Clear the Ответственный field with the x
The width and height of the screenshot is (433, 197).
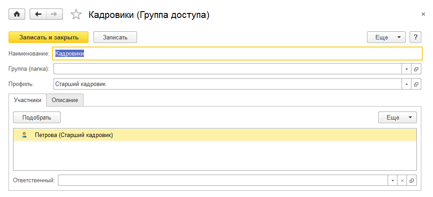pyautogui.click(x=402, y=180)
